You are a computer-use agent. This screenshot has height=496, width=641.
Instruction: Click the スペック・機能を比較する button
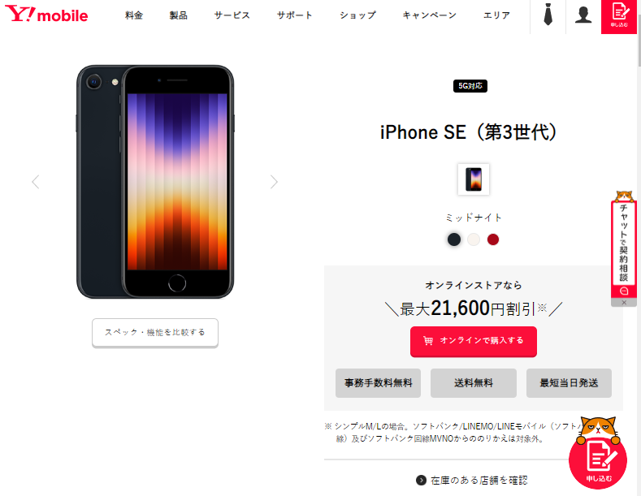155,333
